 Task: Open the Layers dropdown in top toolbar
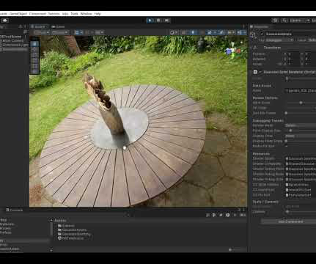coord(300,21)
